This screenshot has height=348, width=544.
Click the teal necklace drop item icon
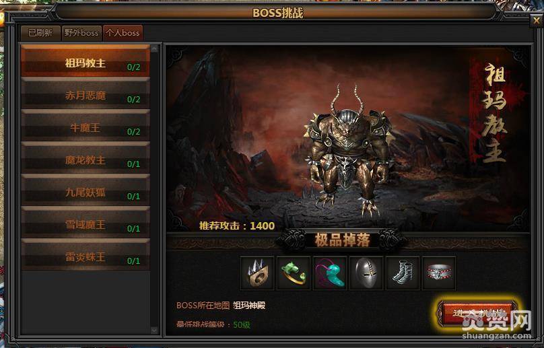(x=330, y=273)
